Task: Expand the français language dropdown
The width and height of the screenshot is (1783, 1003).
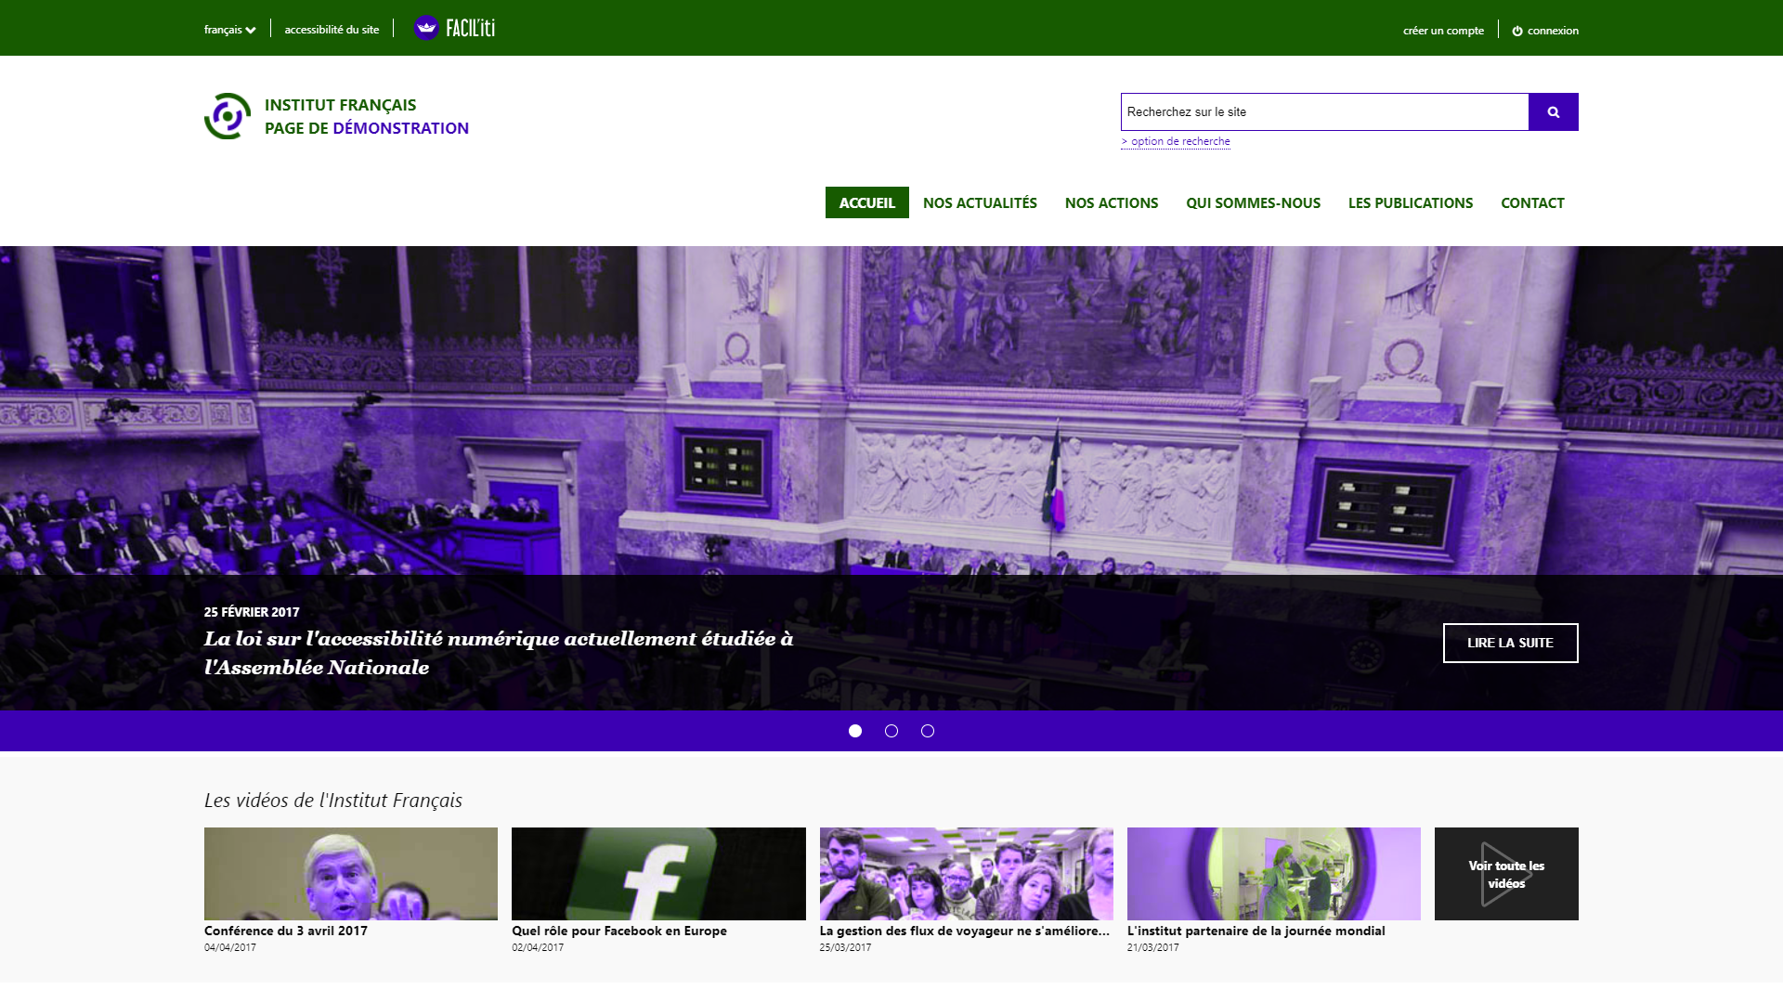Action: click(x=229, y=30)
